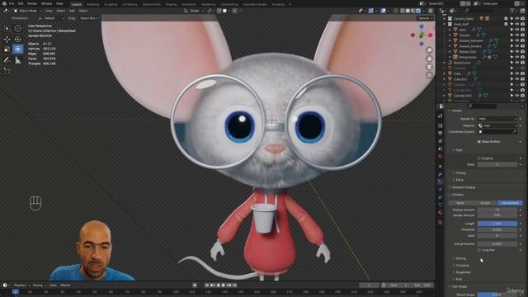Hide Camera_lights collection in viewport
The image size is (528, 297).
tap(517, 18)
